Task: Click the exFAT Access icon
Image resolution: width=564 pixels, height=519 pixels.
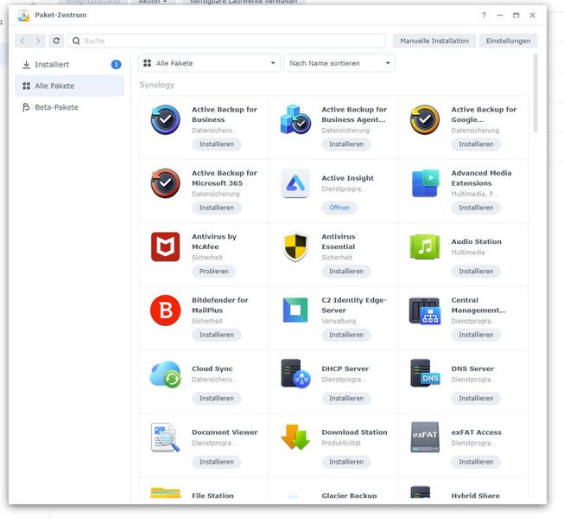Action: point(425,437)
